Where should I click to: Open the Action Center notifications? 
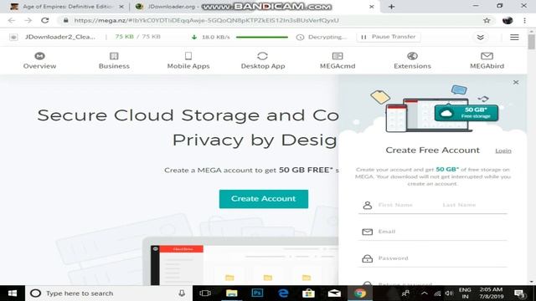tap(519, 293)
